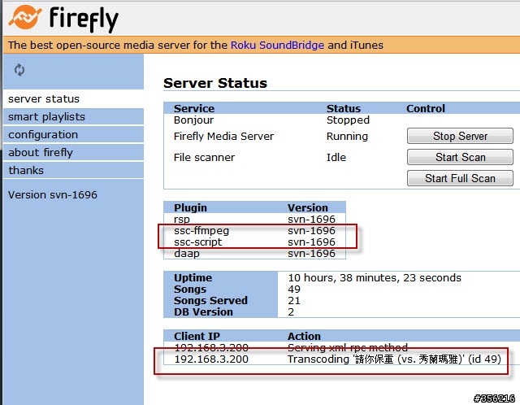The width and height of the screenshot is (520, 405).
Task: Click the firefly wordmark in the header
Action: coord(84,20)
